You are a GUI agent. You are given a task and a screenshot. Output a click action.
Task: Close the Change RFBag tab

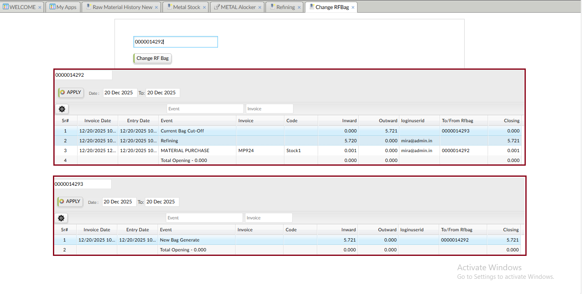353,7
